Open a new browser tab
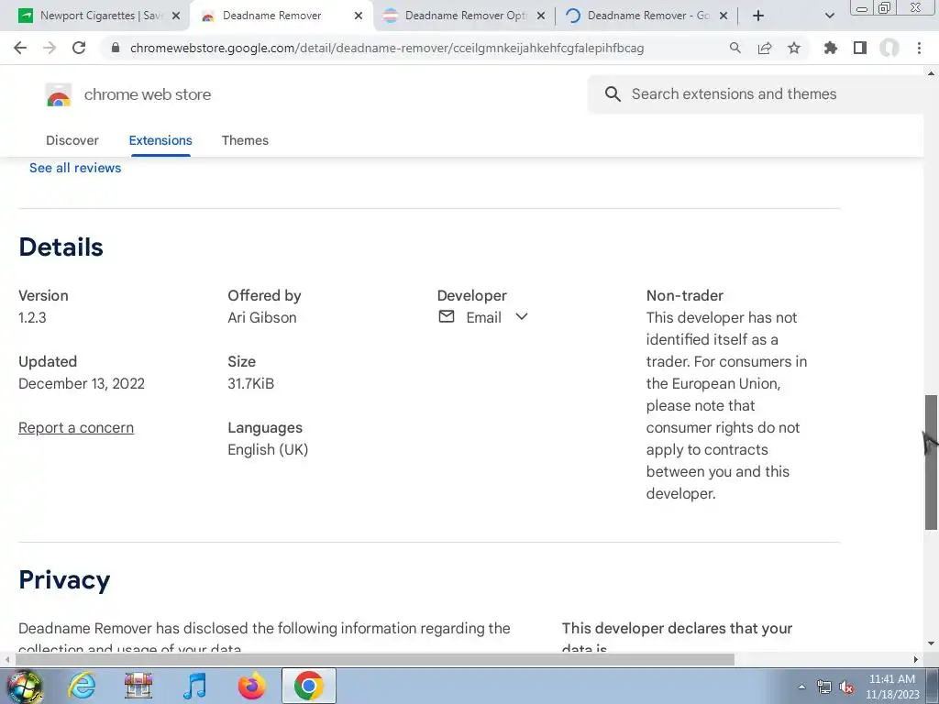The height and width of the screenshot is (704, 939). click(x=758, y=16)
